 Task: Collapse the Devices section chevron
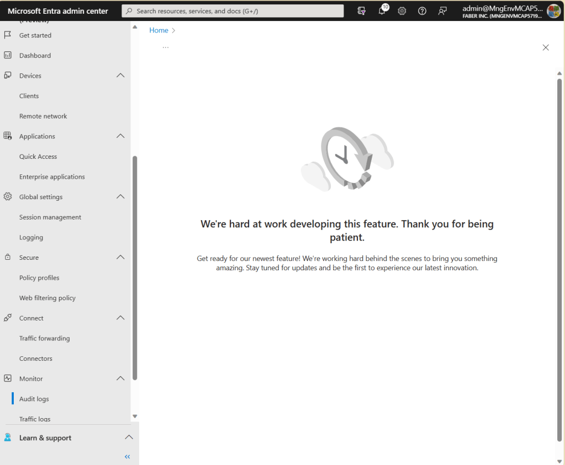click(x=120, y=76)
